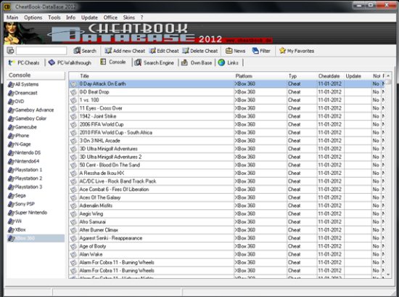Select '2006 FIFA World Cup' row
Image resolution: width=399 pixels, height=297 pixels.
point(227,125)
